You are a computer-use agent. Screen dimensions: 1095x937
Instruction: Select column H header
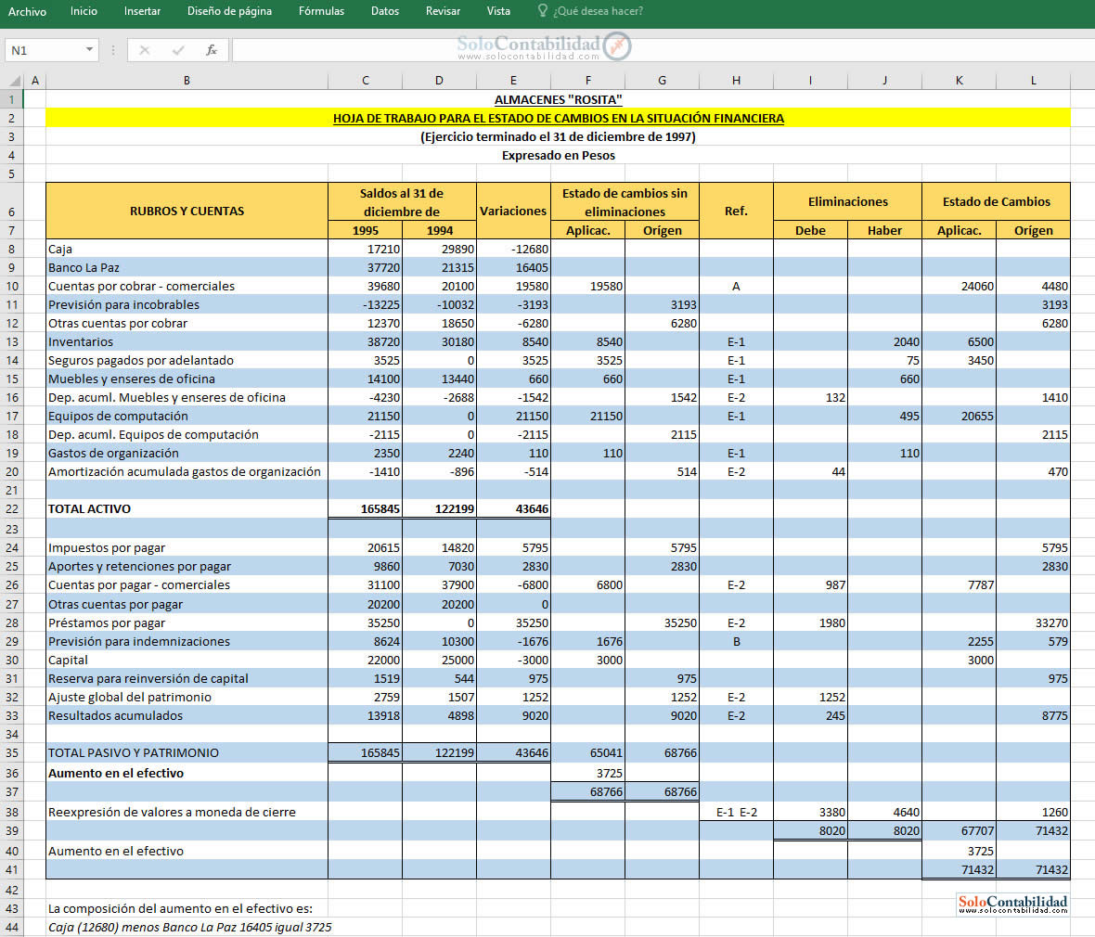(x=736, y=81)
